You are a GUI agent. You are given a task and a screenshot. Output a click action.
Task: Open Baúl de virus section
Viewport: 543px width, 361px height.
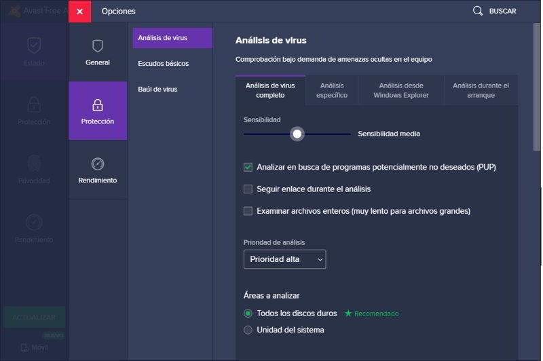click(157, 90)
